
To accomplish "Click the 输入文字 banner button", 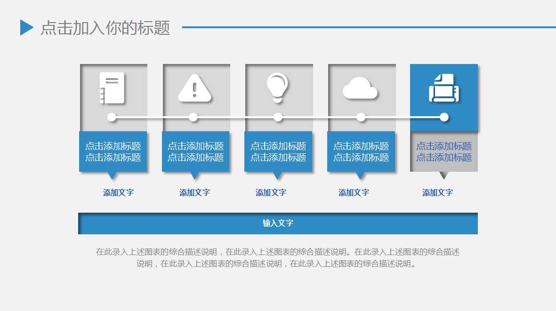I will (278, 223).
